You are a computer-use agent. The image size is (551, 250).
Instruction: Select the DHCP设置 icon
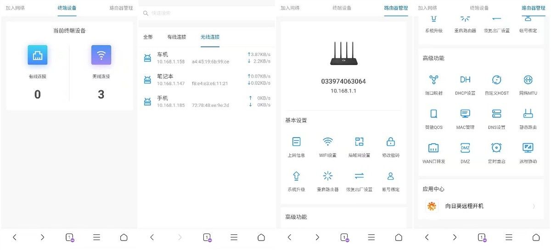coord(465,80)
